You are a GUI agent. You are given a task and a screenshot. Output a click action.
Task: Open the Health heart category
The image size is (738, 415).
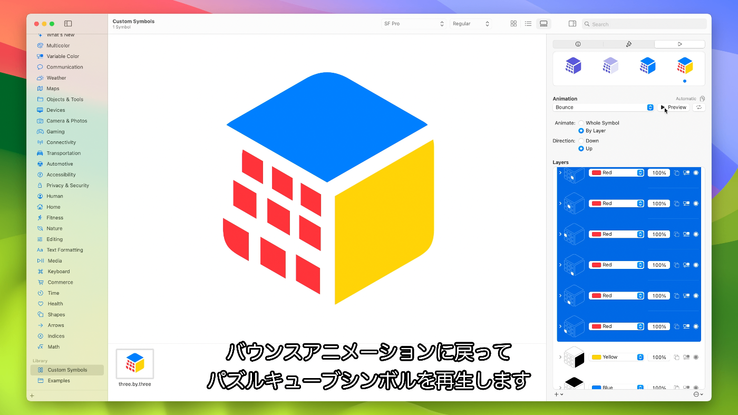(x=55, y=304)
